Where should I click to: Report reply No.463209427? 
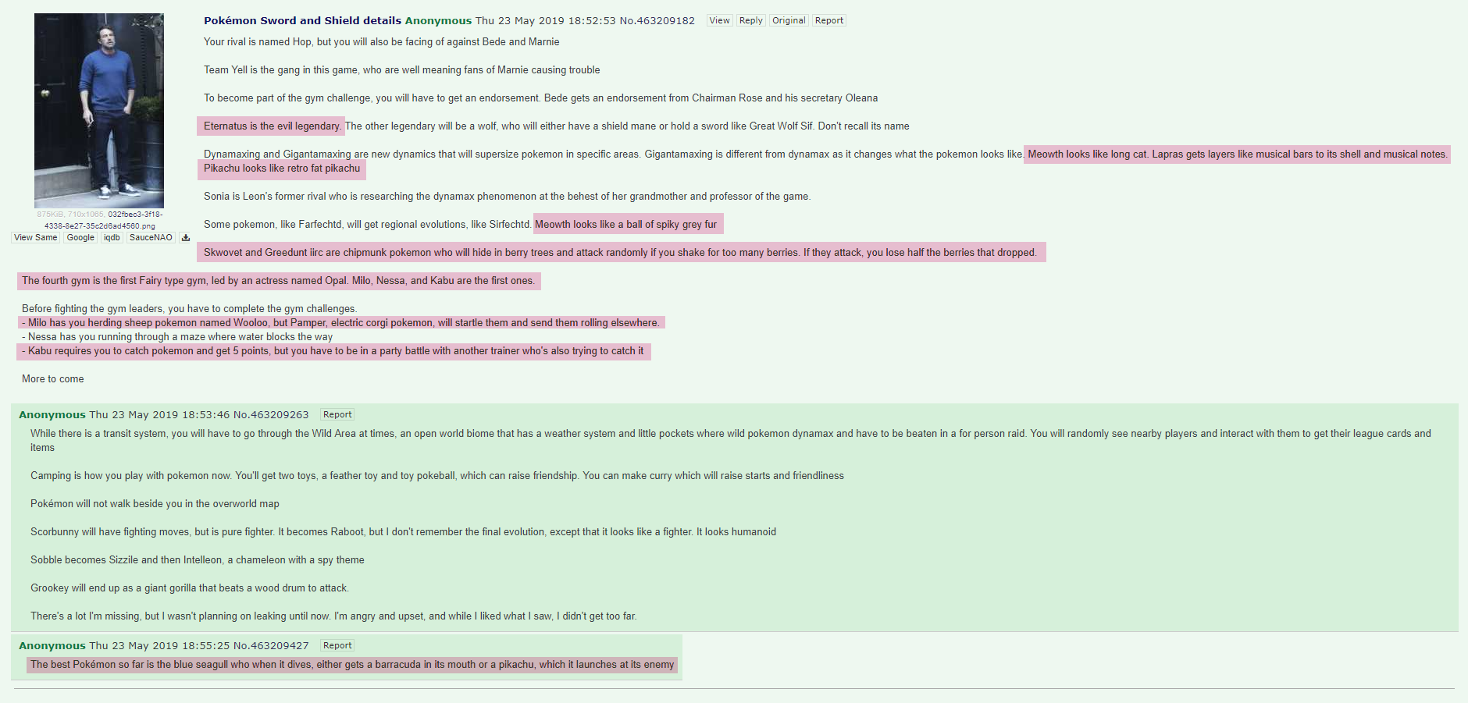337,645
